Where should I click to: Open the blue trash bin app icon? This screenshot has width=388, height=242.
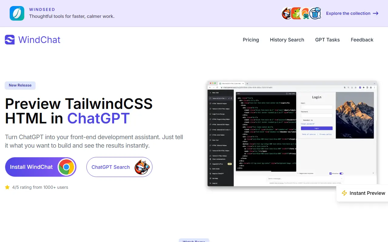tap(315, 13)
